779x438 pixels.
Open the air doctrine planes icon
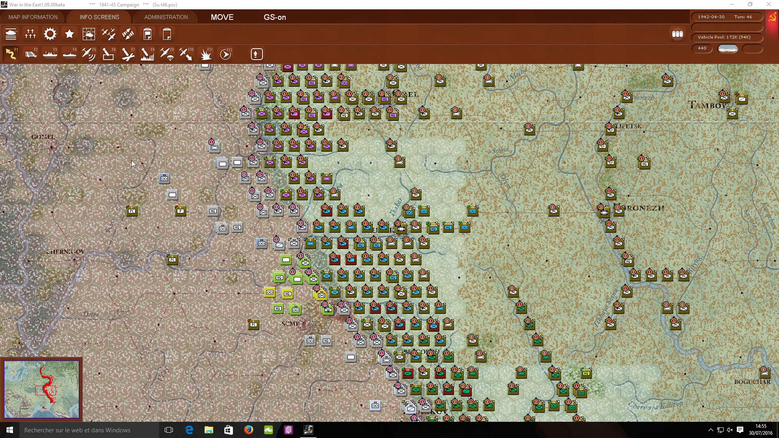tap(108, 34)
